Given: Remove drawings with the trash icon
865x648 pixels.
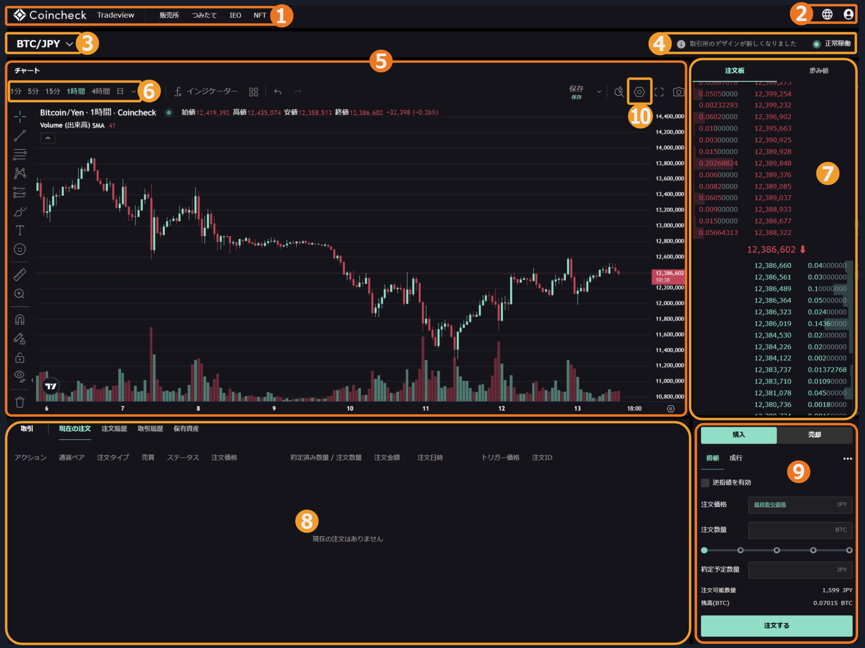Looking at the screenshot, I should tap(20, 402).
